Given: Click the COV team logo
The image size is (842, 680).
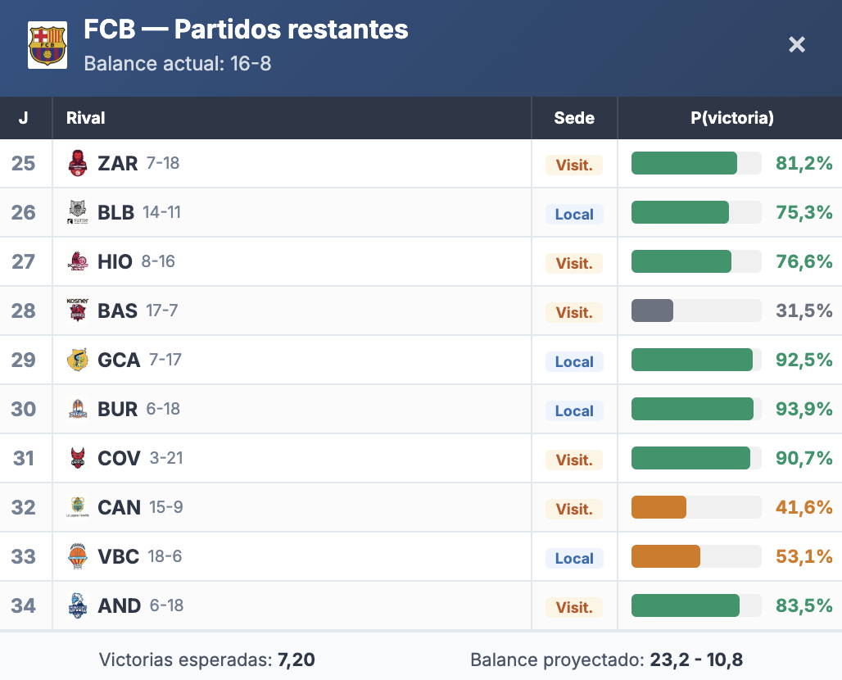Looking at the screenshot, I should (77, 458).
